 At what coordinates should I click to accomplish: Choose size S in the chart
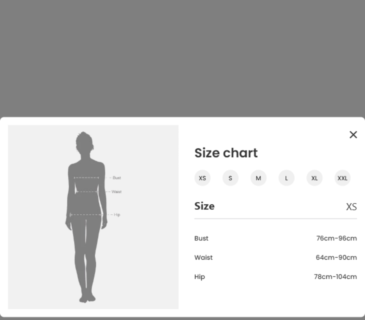(x=231, y=178)
